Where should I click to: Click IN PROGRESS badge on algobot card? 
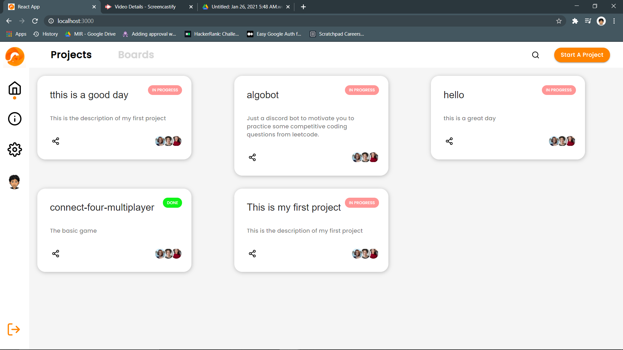[x=361, y=90]
